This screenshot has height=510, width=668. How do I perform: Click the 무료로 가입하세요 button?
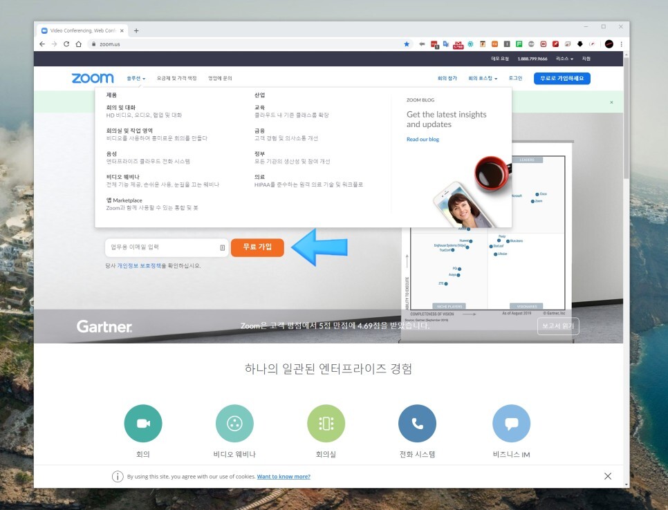point(562,78)
